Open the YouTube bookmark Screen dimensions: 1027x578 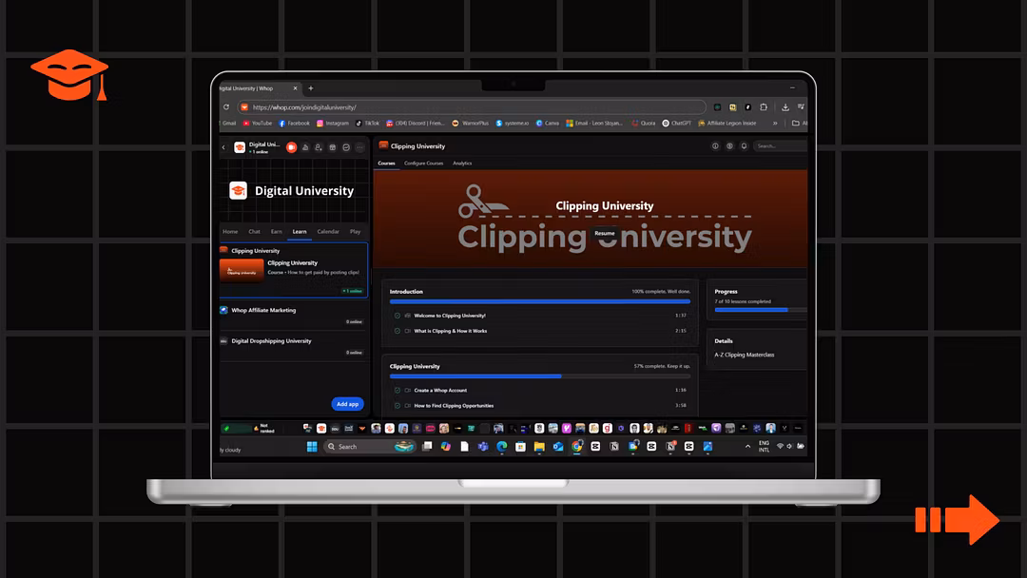click(258, 123)
